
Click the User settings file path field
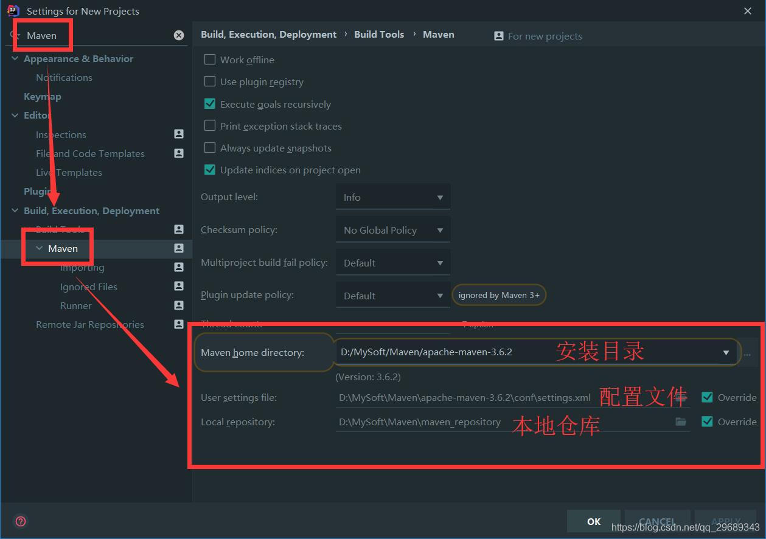[x=512, y=397]
